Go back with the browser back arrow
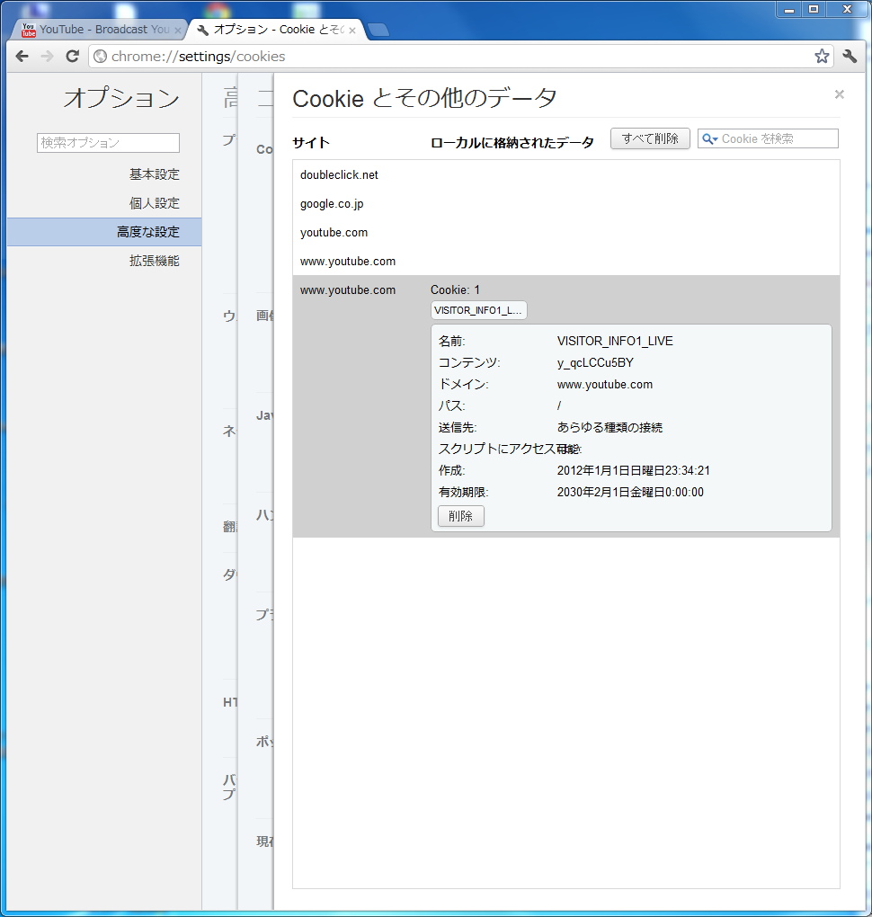Image resolution: width=872 pixels, height=917 pixels. [x=22, y=56]
